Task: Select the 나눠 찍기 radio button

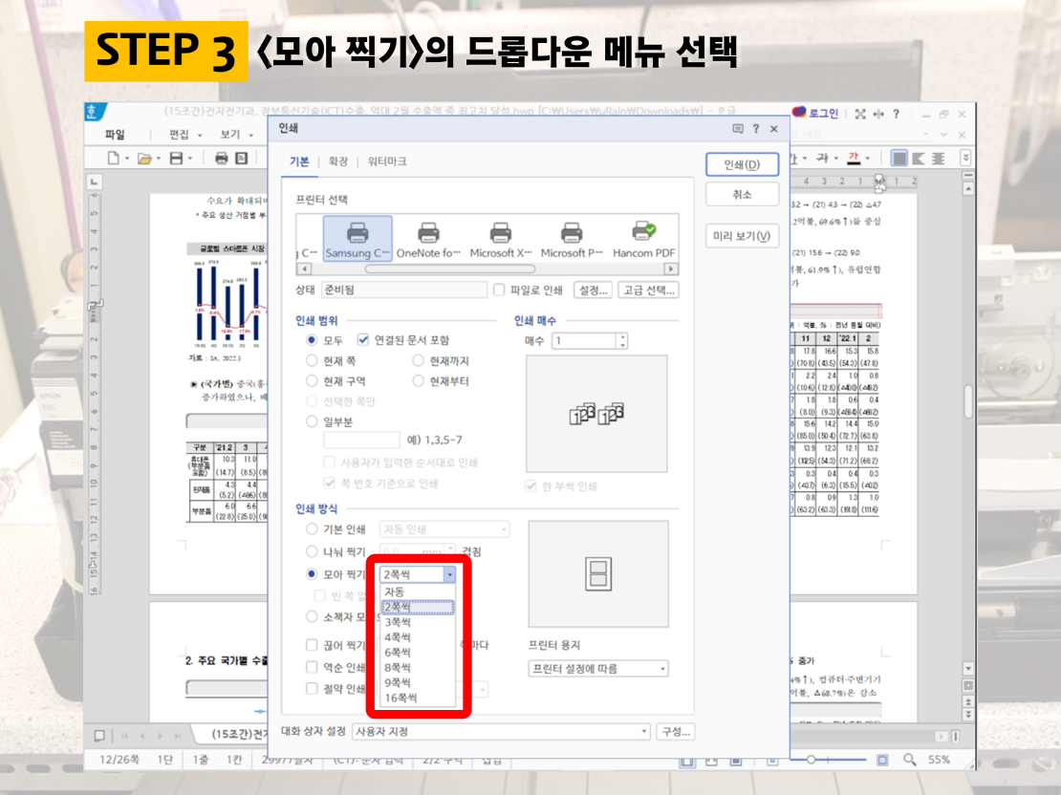Action: pyautogui.click(x=312, y=550)
